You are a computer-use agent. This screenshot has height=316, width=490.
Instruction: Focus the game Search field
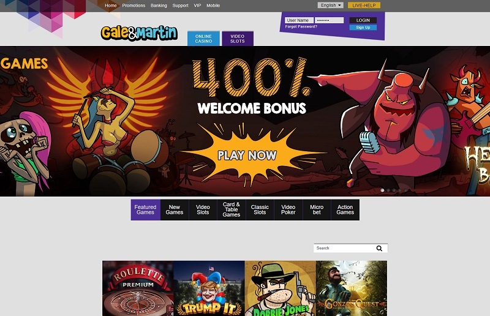pos(345,248)
